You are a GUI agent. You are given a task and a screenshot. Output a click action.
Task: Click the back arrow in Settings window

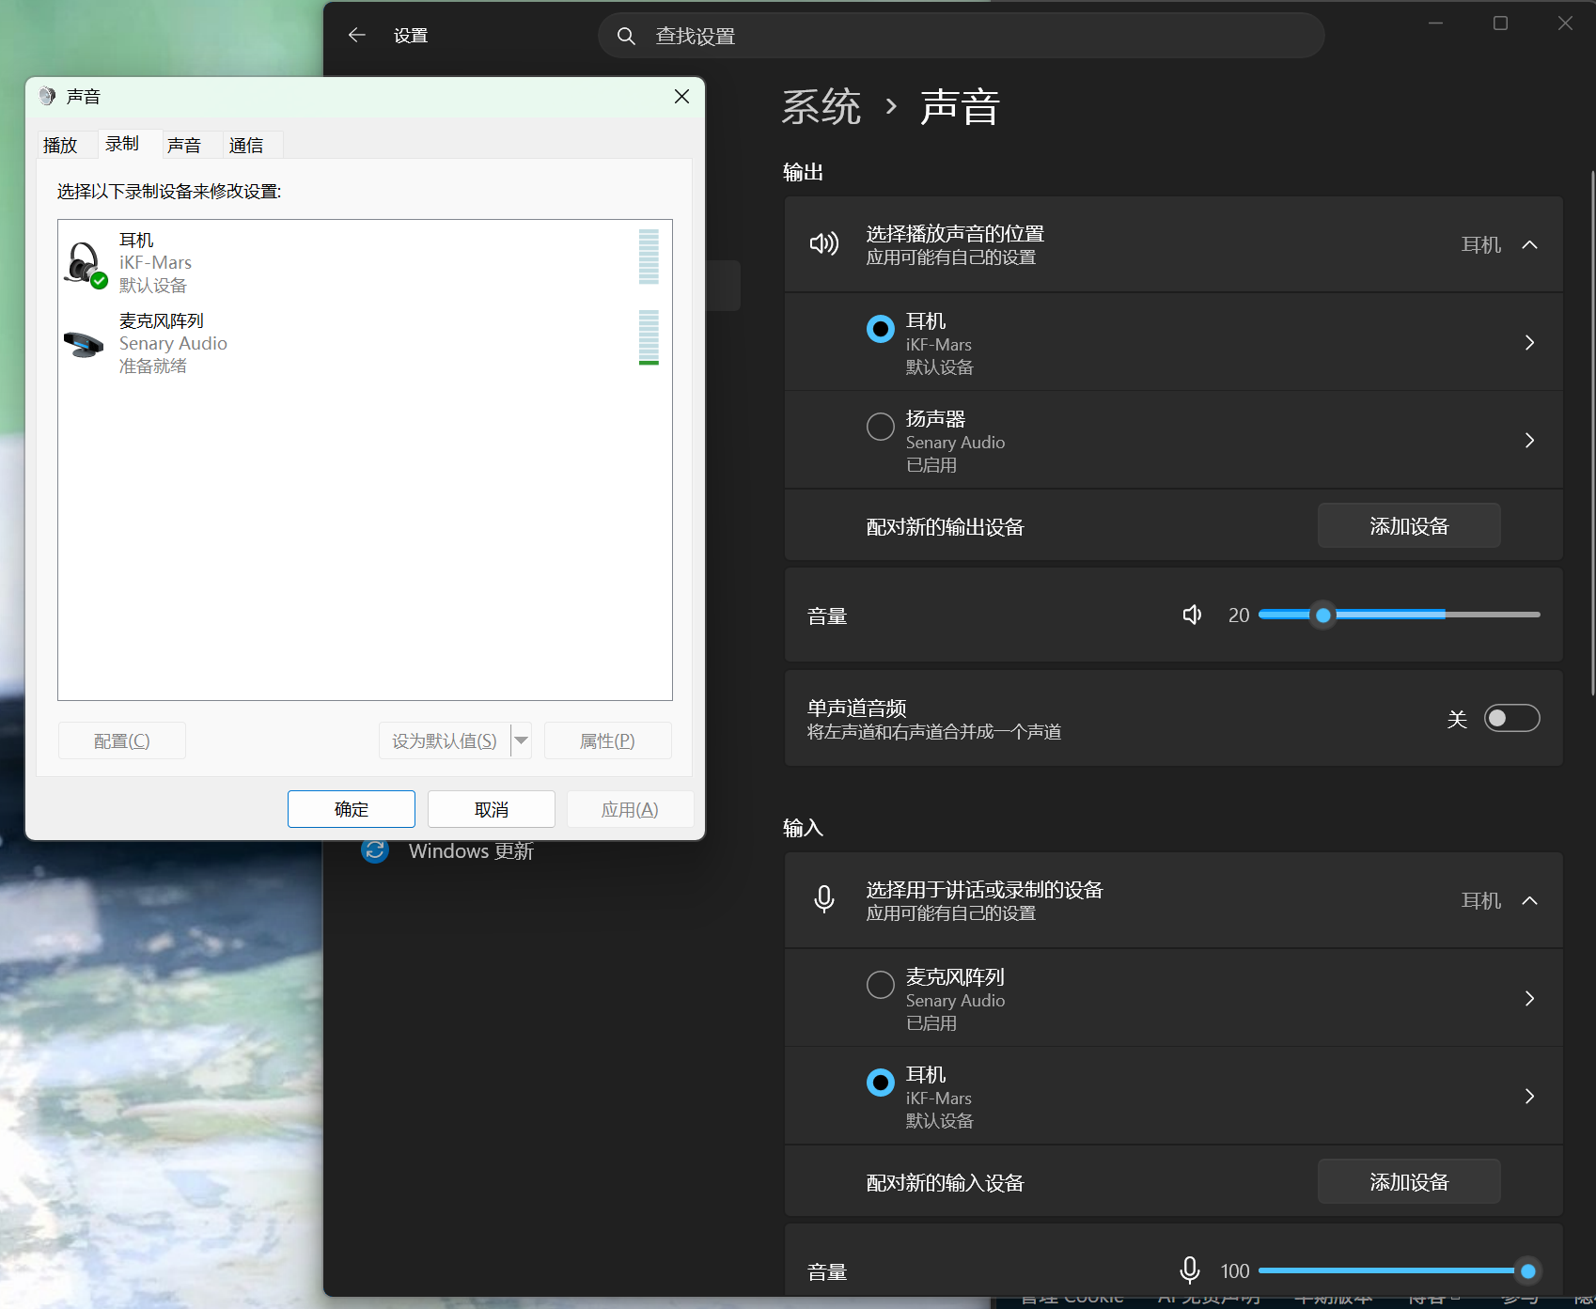[x=356, y=36]
